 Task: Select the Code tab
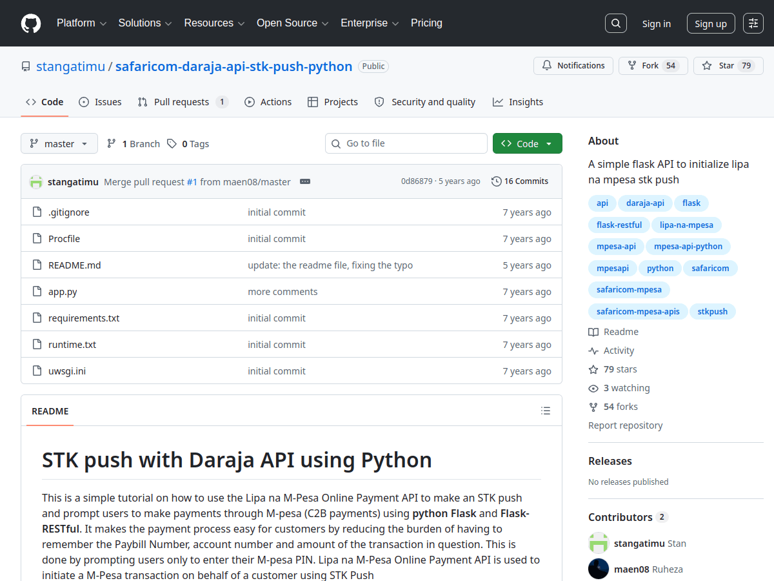click(x=45, y=102)
